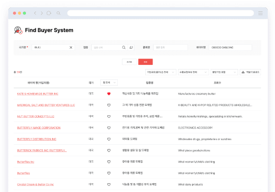Open the company size dropdown
Viewport: 275px width, 192px height.
click(x=161, y=72)
